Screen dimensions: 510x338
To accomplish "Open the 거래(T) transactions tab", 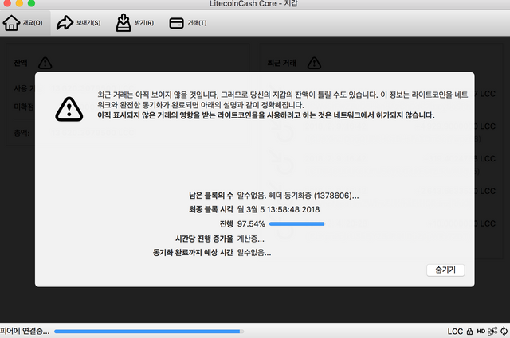I will pos(188,23).
